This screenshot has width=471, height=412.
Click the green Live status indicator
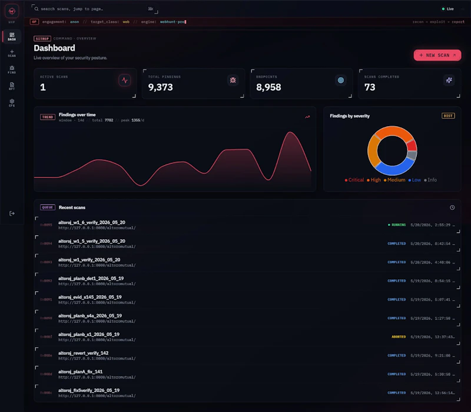pyautogui.click(x=447, y=9)
